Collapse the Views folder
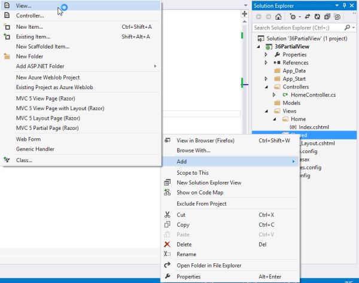 tap(266, 111)
